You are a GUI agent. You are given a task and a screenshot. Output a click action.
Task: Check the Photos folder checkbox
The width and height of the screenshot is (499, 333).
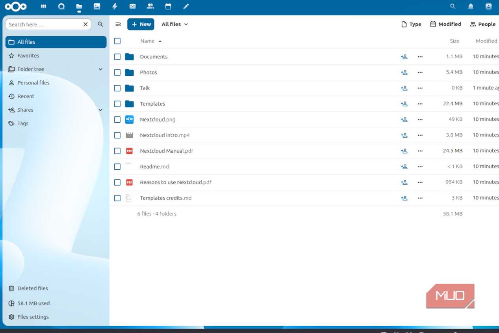[117, 73]
